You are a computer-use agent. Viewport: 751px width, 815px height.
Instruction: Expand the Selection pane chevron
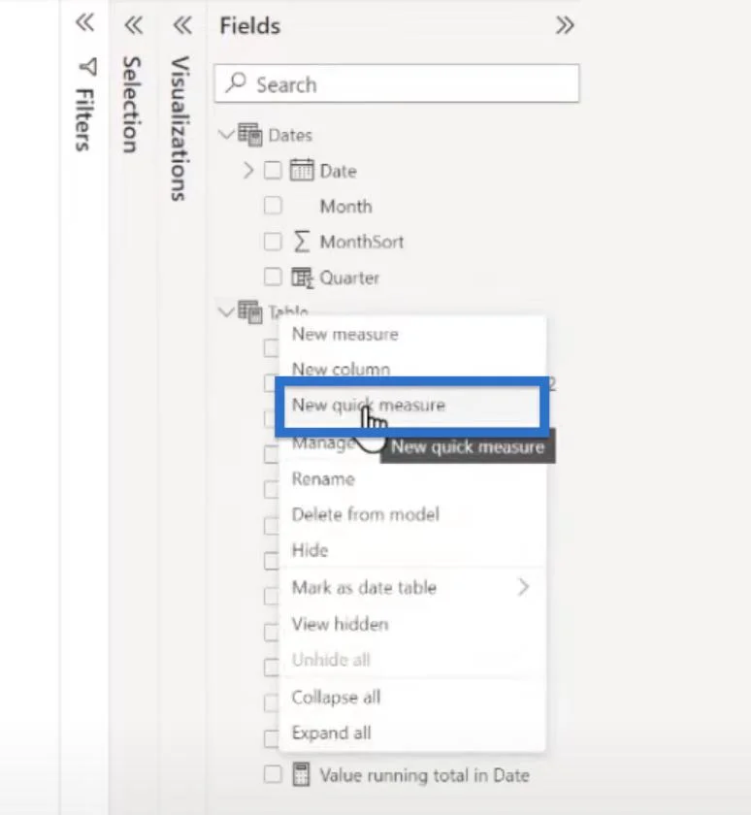[134, 24]
